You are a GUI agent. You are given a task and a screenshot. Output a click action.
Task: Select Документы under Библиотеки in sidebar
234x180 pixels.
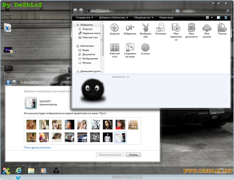(88, 54)
